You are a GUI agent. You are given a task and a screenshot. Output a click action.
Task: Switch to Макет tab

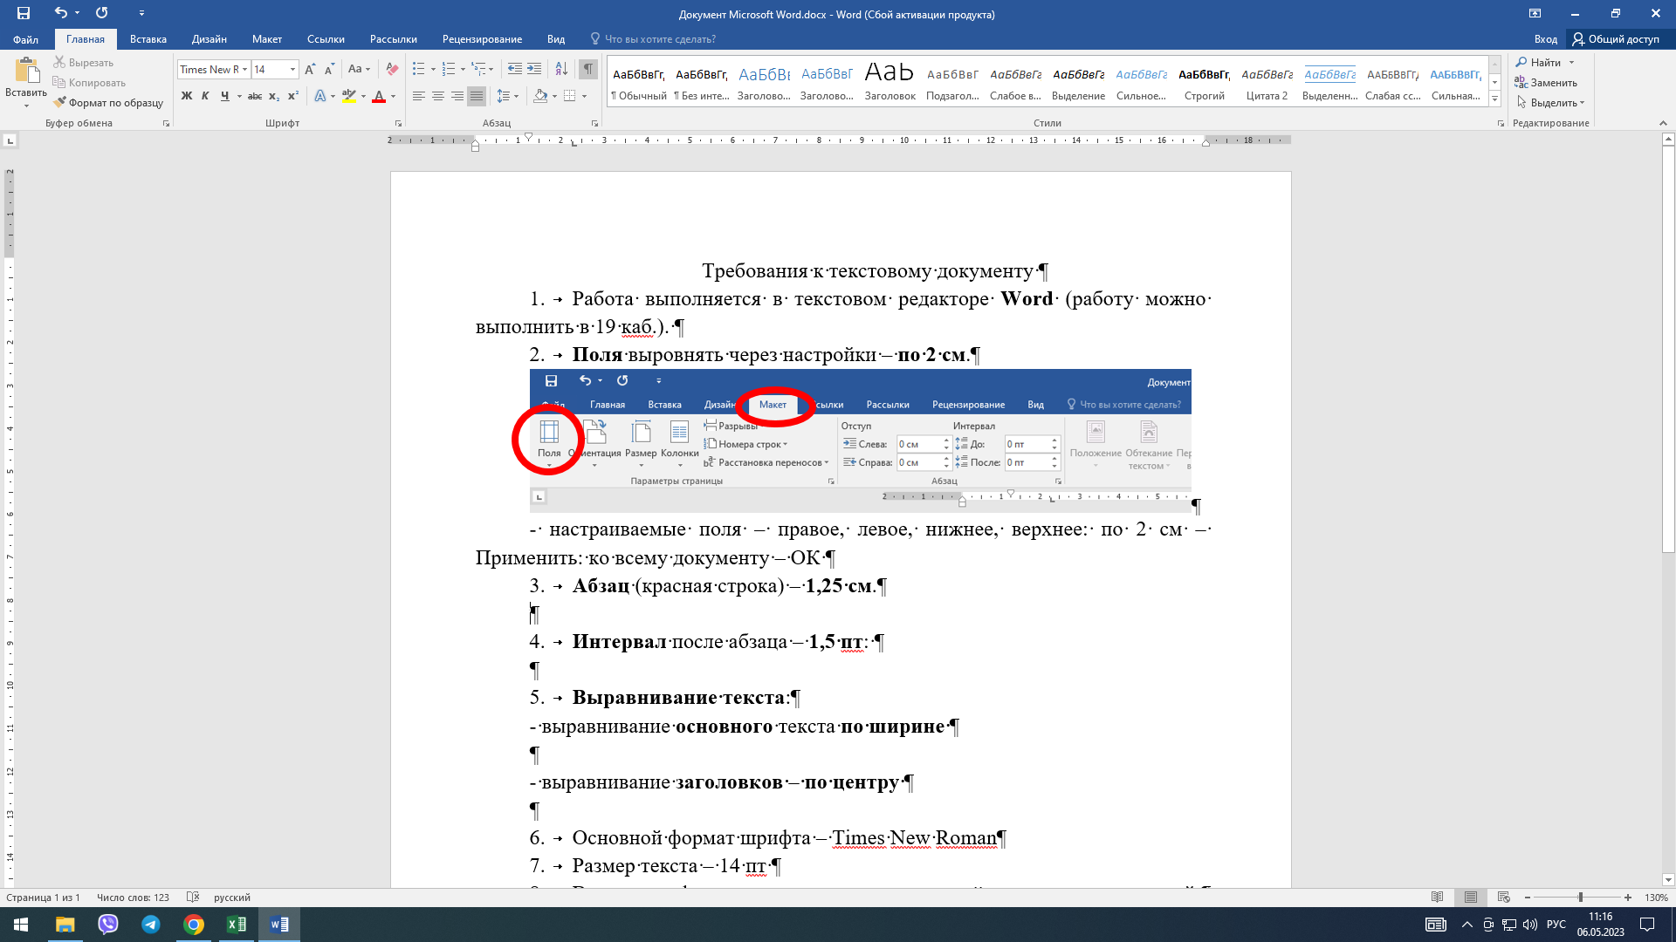(267, 39)
